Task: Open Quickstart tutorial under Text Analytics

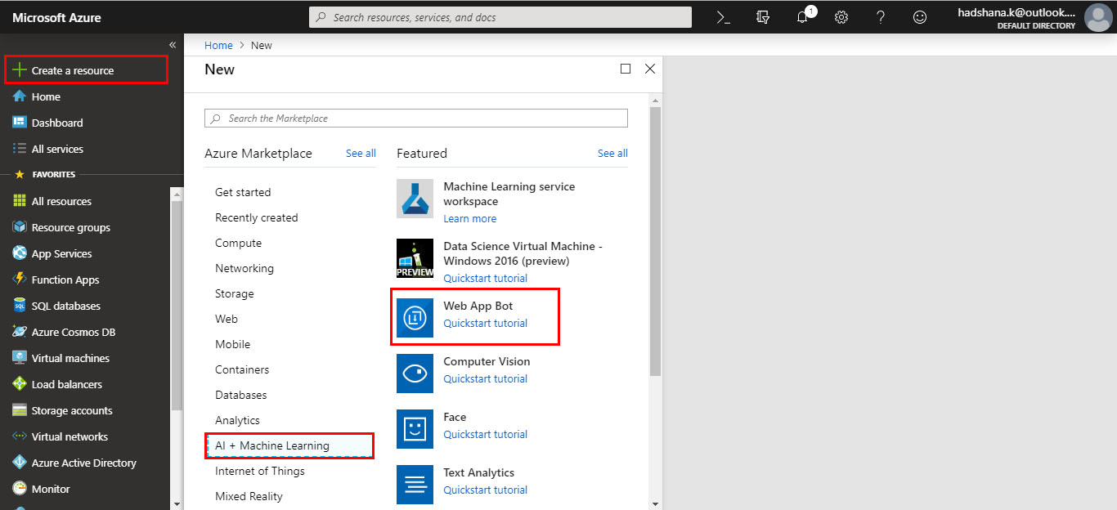Action: (x=486, y=490)
